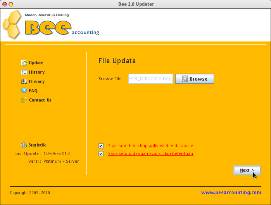Open the Update section label
This screenshot has width=271, height=205.
[36, 63]
